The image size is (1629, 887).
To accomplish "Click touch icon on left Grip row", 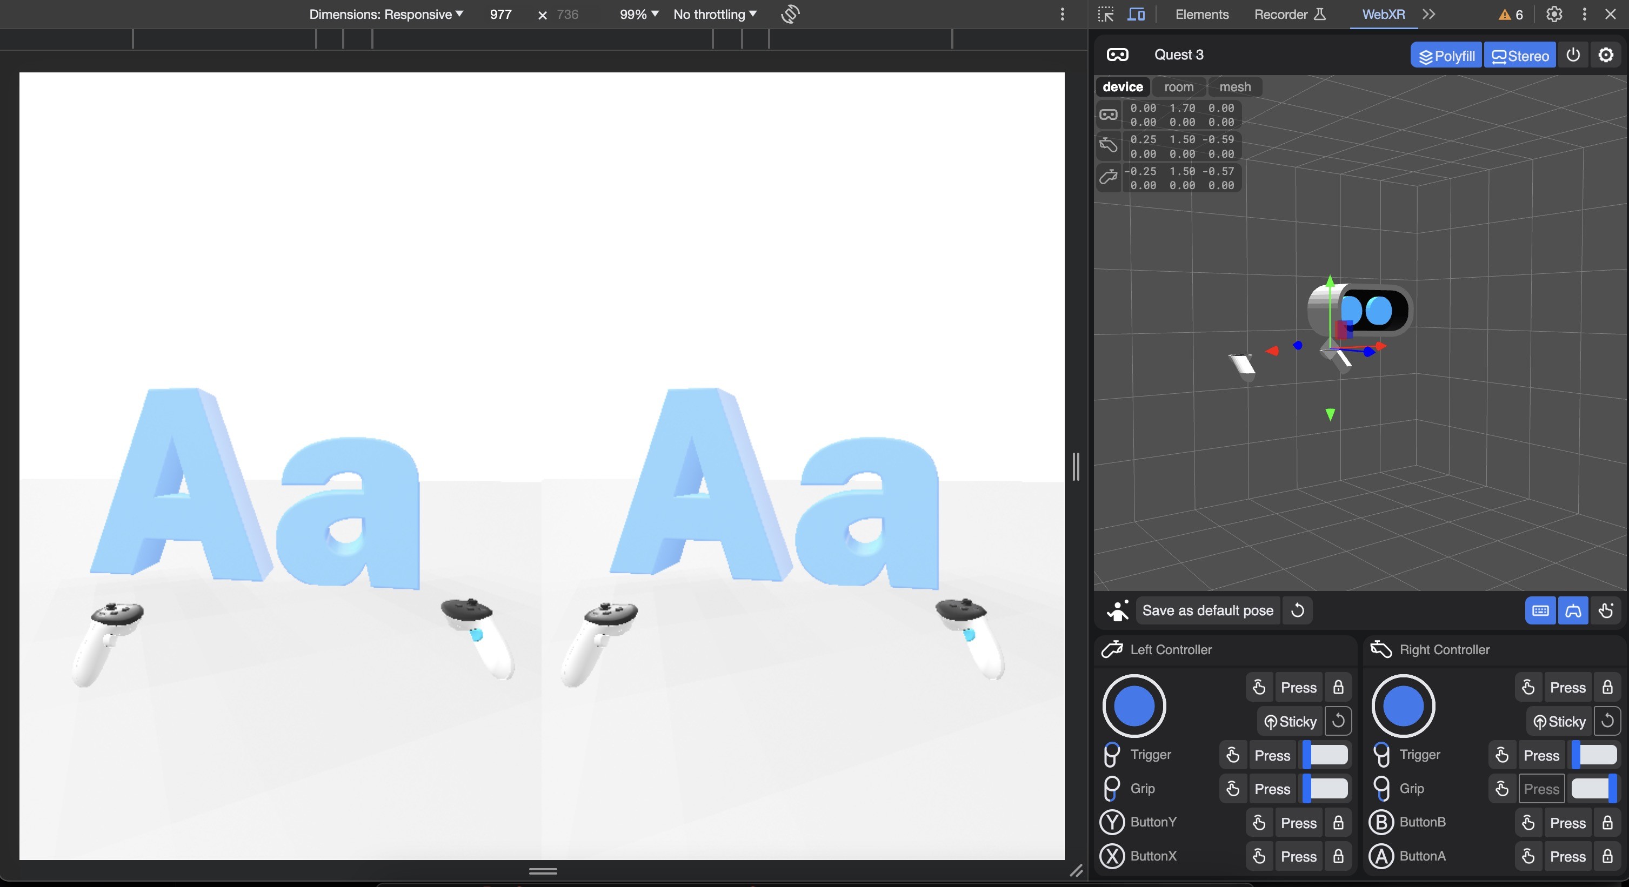I will pyautogui.click(x=1232, y=788).
